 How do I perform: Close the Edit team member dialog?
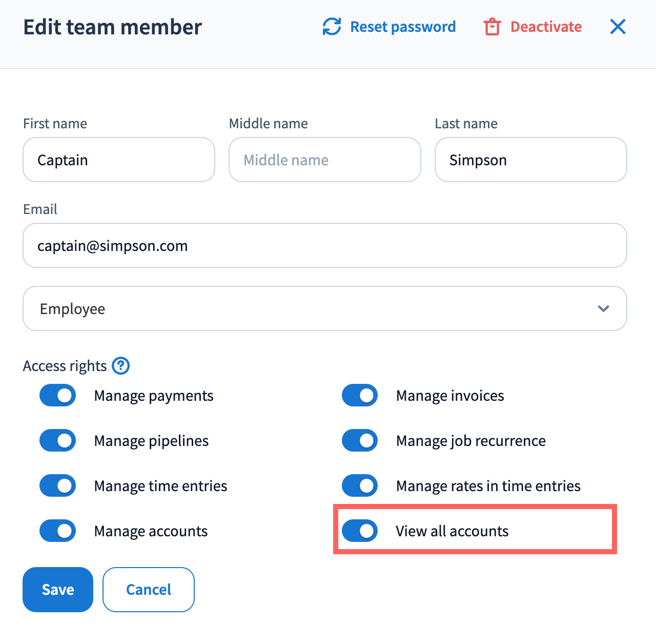(618, 27)
